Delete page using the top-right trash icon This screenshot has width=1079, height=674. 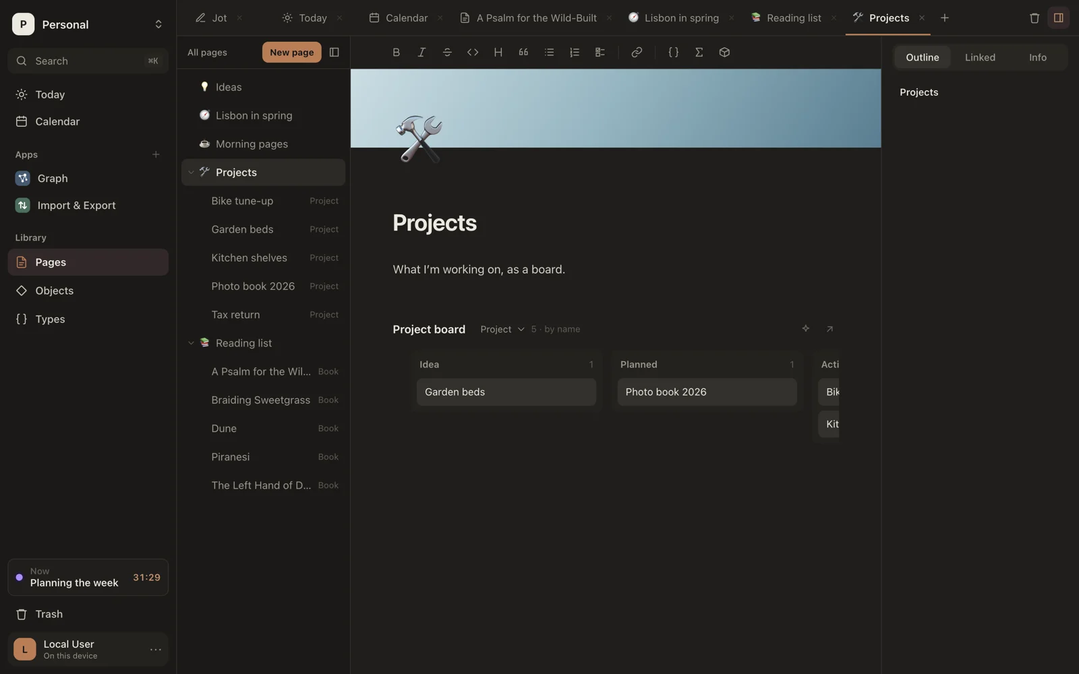[1034, 18]
